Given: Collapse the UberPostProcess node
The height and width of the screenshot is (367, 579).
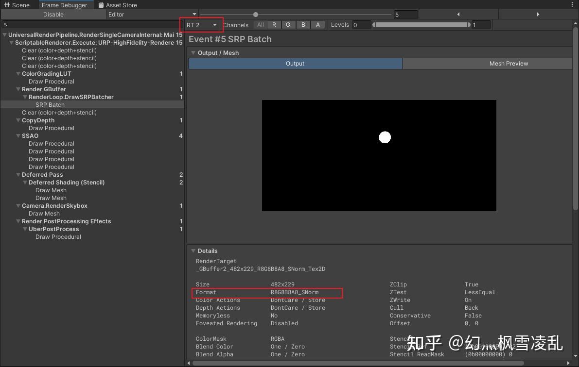Looking at the screenshot, I should 25,229.
